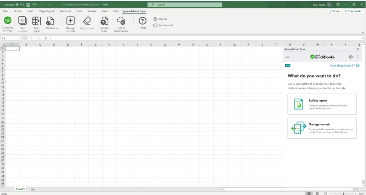Expand the formula bar chevron
Image resolution: width=366 pixels, height=195 pixels.
(363, 38)
